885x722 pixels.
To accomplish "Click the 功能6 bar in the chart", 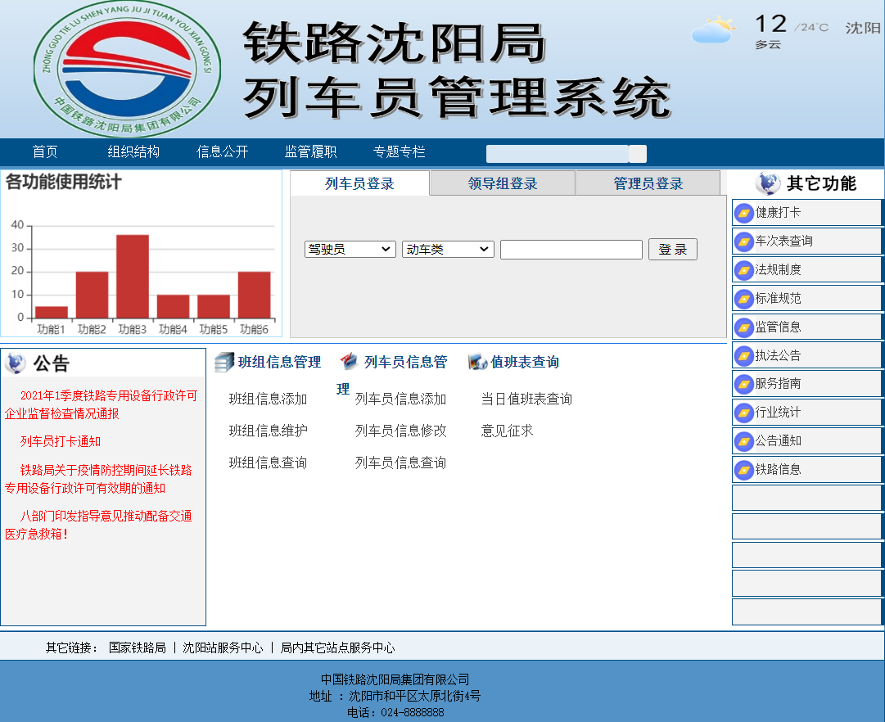I will point(254,295).
